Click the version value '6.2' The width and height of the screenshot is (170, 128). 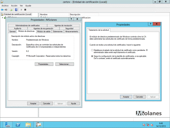28,51
